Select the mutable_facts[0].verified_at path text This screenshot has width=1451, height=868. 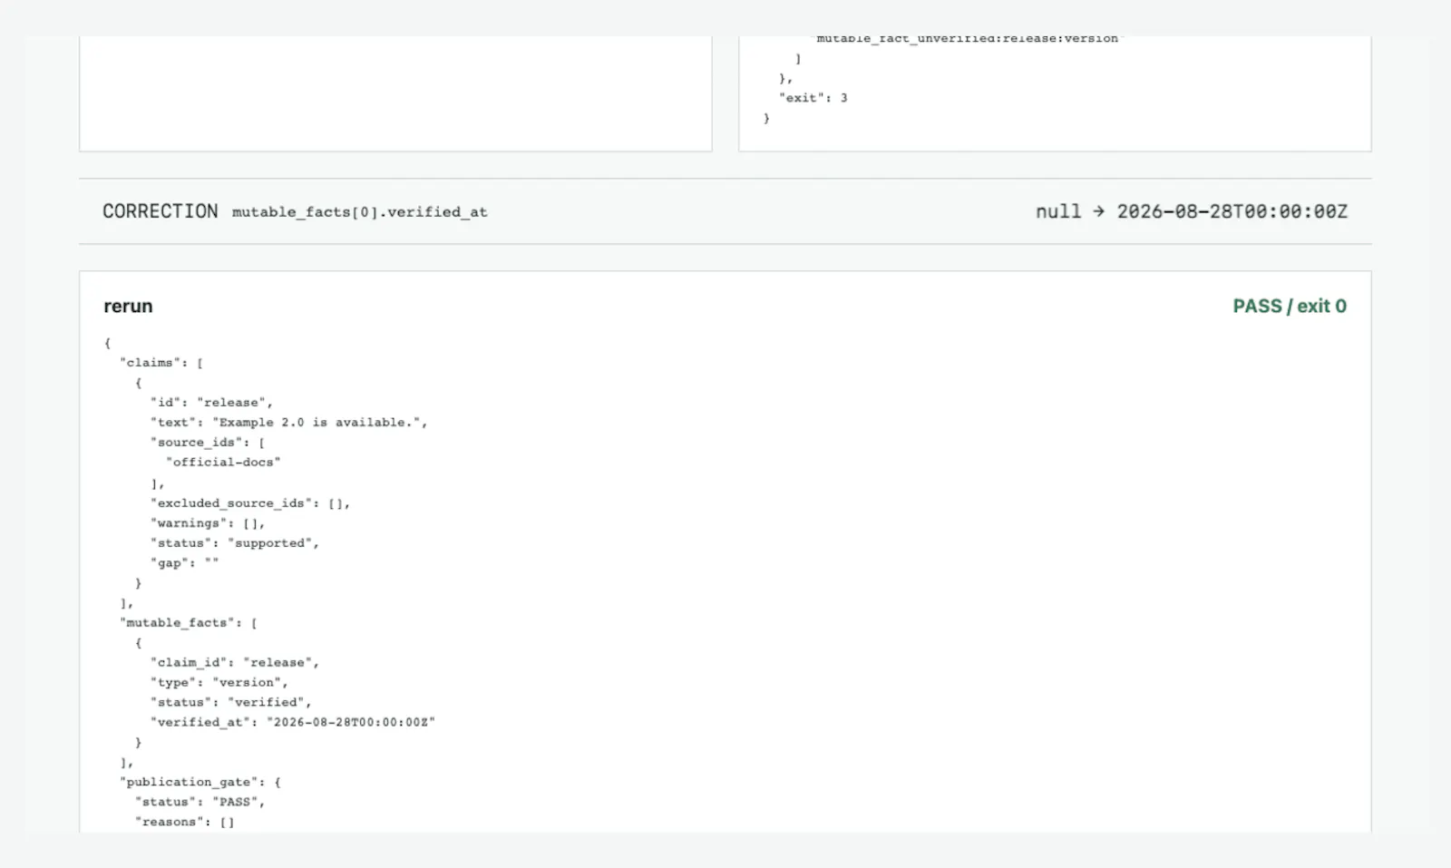coord(359,212)
